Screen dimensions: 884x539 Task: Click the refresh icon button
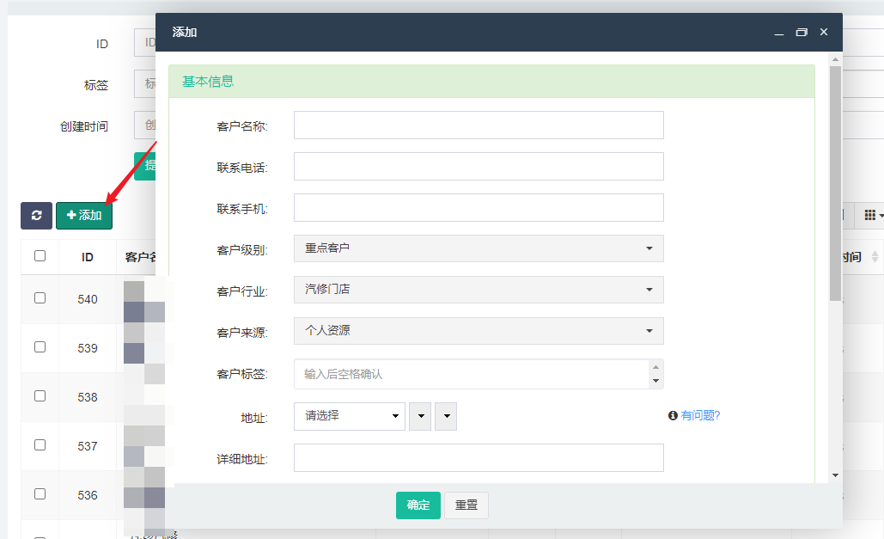pyautogui.click(x=36, y=215)
